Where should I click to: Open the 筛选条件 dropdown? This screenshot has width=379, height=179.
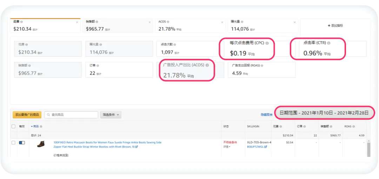point(111,115)
